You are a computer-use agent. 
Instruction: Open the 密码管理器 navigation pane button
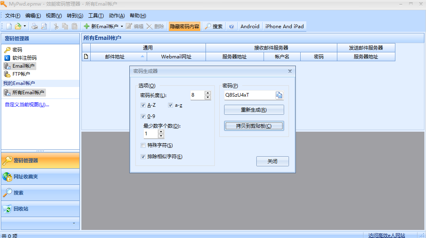pyautogui.click(x=40, y=160)
